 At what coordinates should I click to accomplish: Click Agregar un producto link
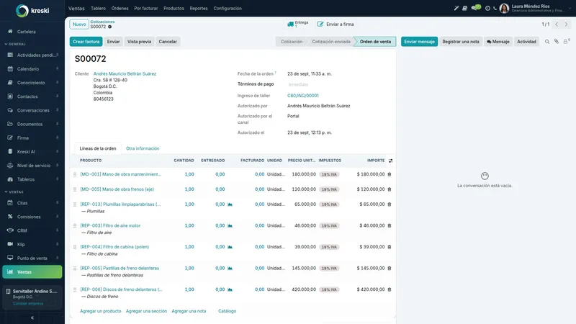tap(100, 311)
